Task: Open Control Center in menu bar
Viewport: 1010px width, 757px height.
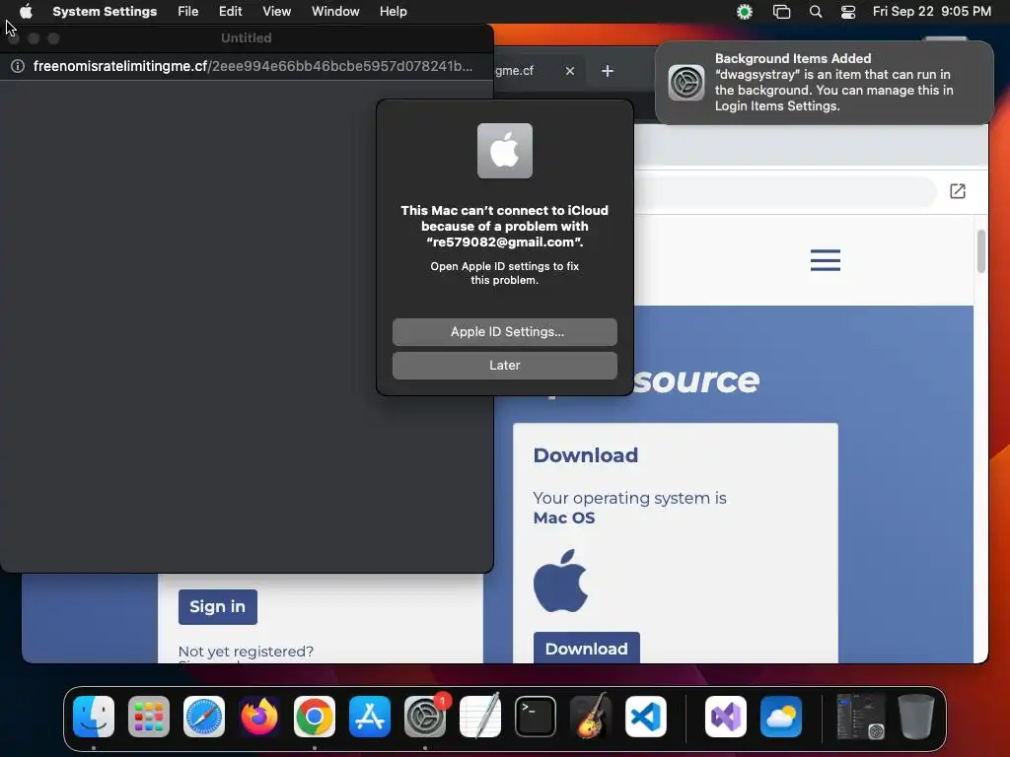Action: coord(848,12)
